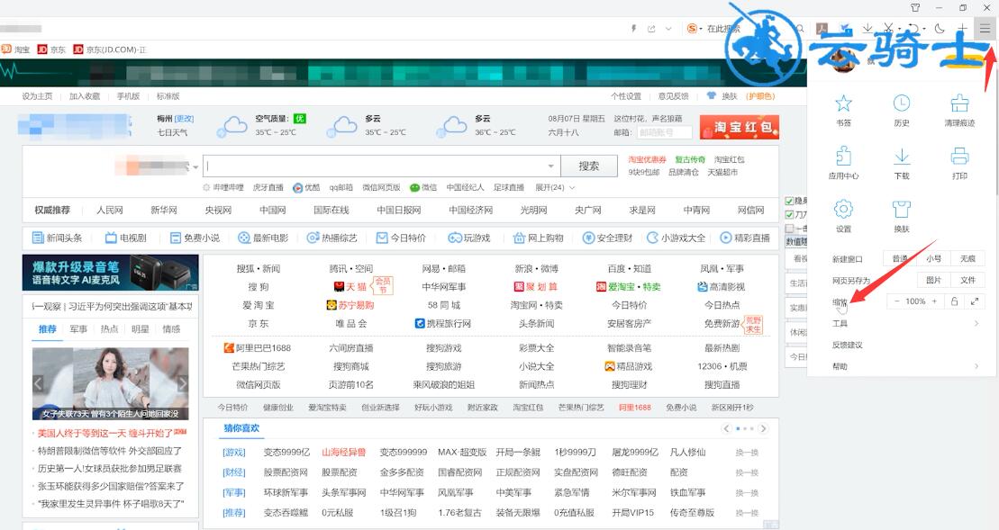Click the 打印 printer icon
Viewport: 999px width, 530px height.
(959, 156)
